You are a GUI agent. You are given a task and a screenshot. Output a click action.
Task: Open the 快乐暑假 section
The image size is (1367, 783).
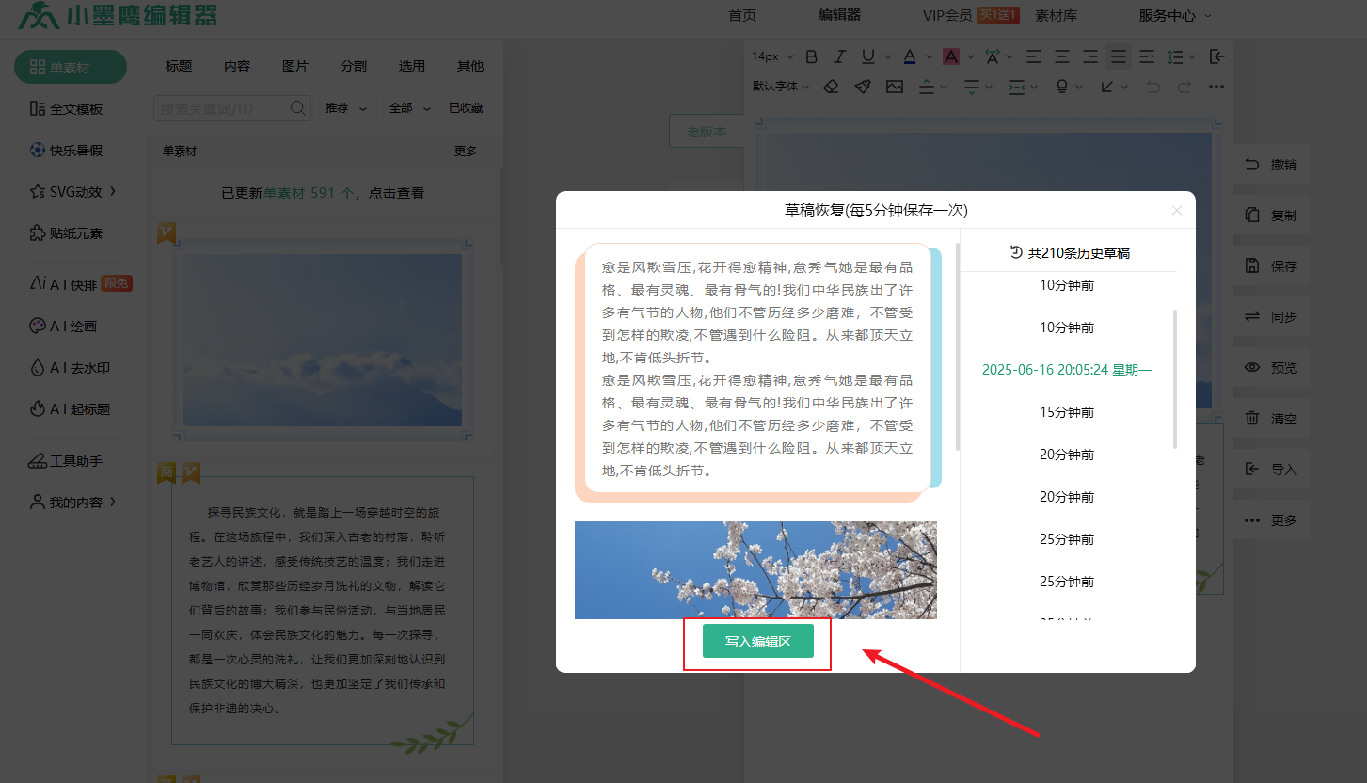point(66,150)
